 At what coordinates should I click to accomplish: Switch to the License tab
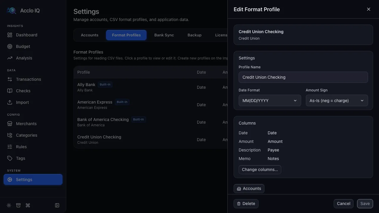tap(221, 35)
